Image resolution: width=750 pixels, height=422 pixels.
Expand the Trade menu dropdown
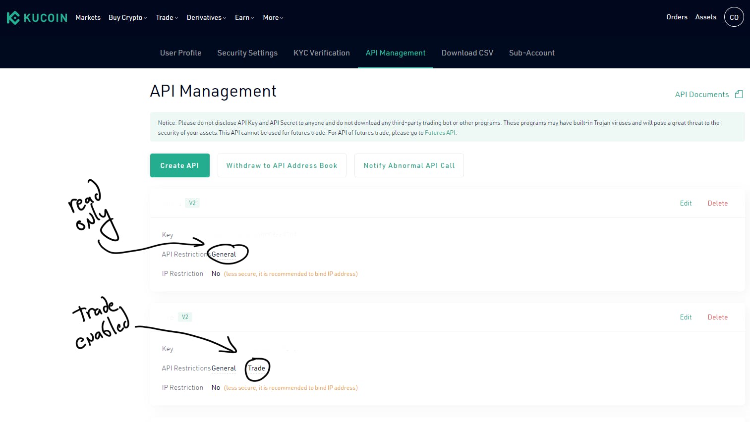(167, 18)
